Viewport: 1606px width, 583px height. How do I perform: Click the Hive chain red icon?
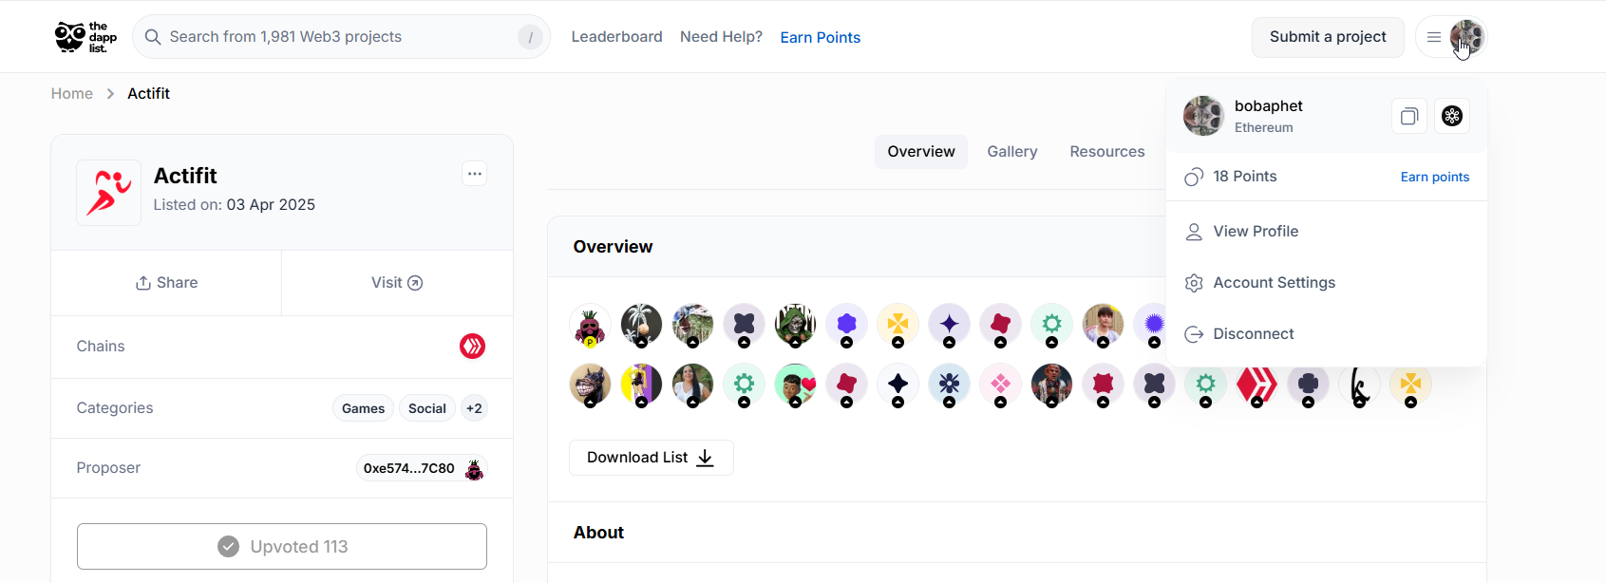pos(473,347)
